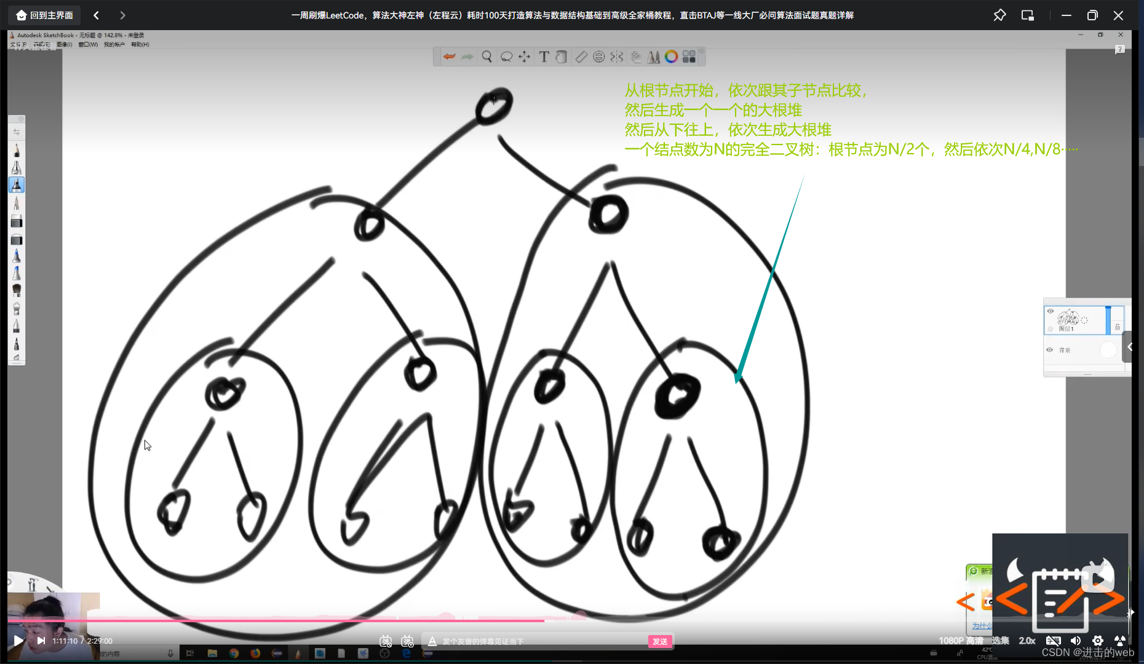Select the Pencil brush in palette
The width and height of the screenshot is (1144, 664).
(17, 150)
